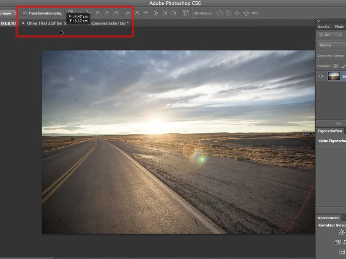Viewport: 346px width, 259px height.
Task: Open the Normal blend mode dropdown
Action: click(x=332, y=45)
